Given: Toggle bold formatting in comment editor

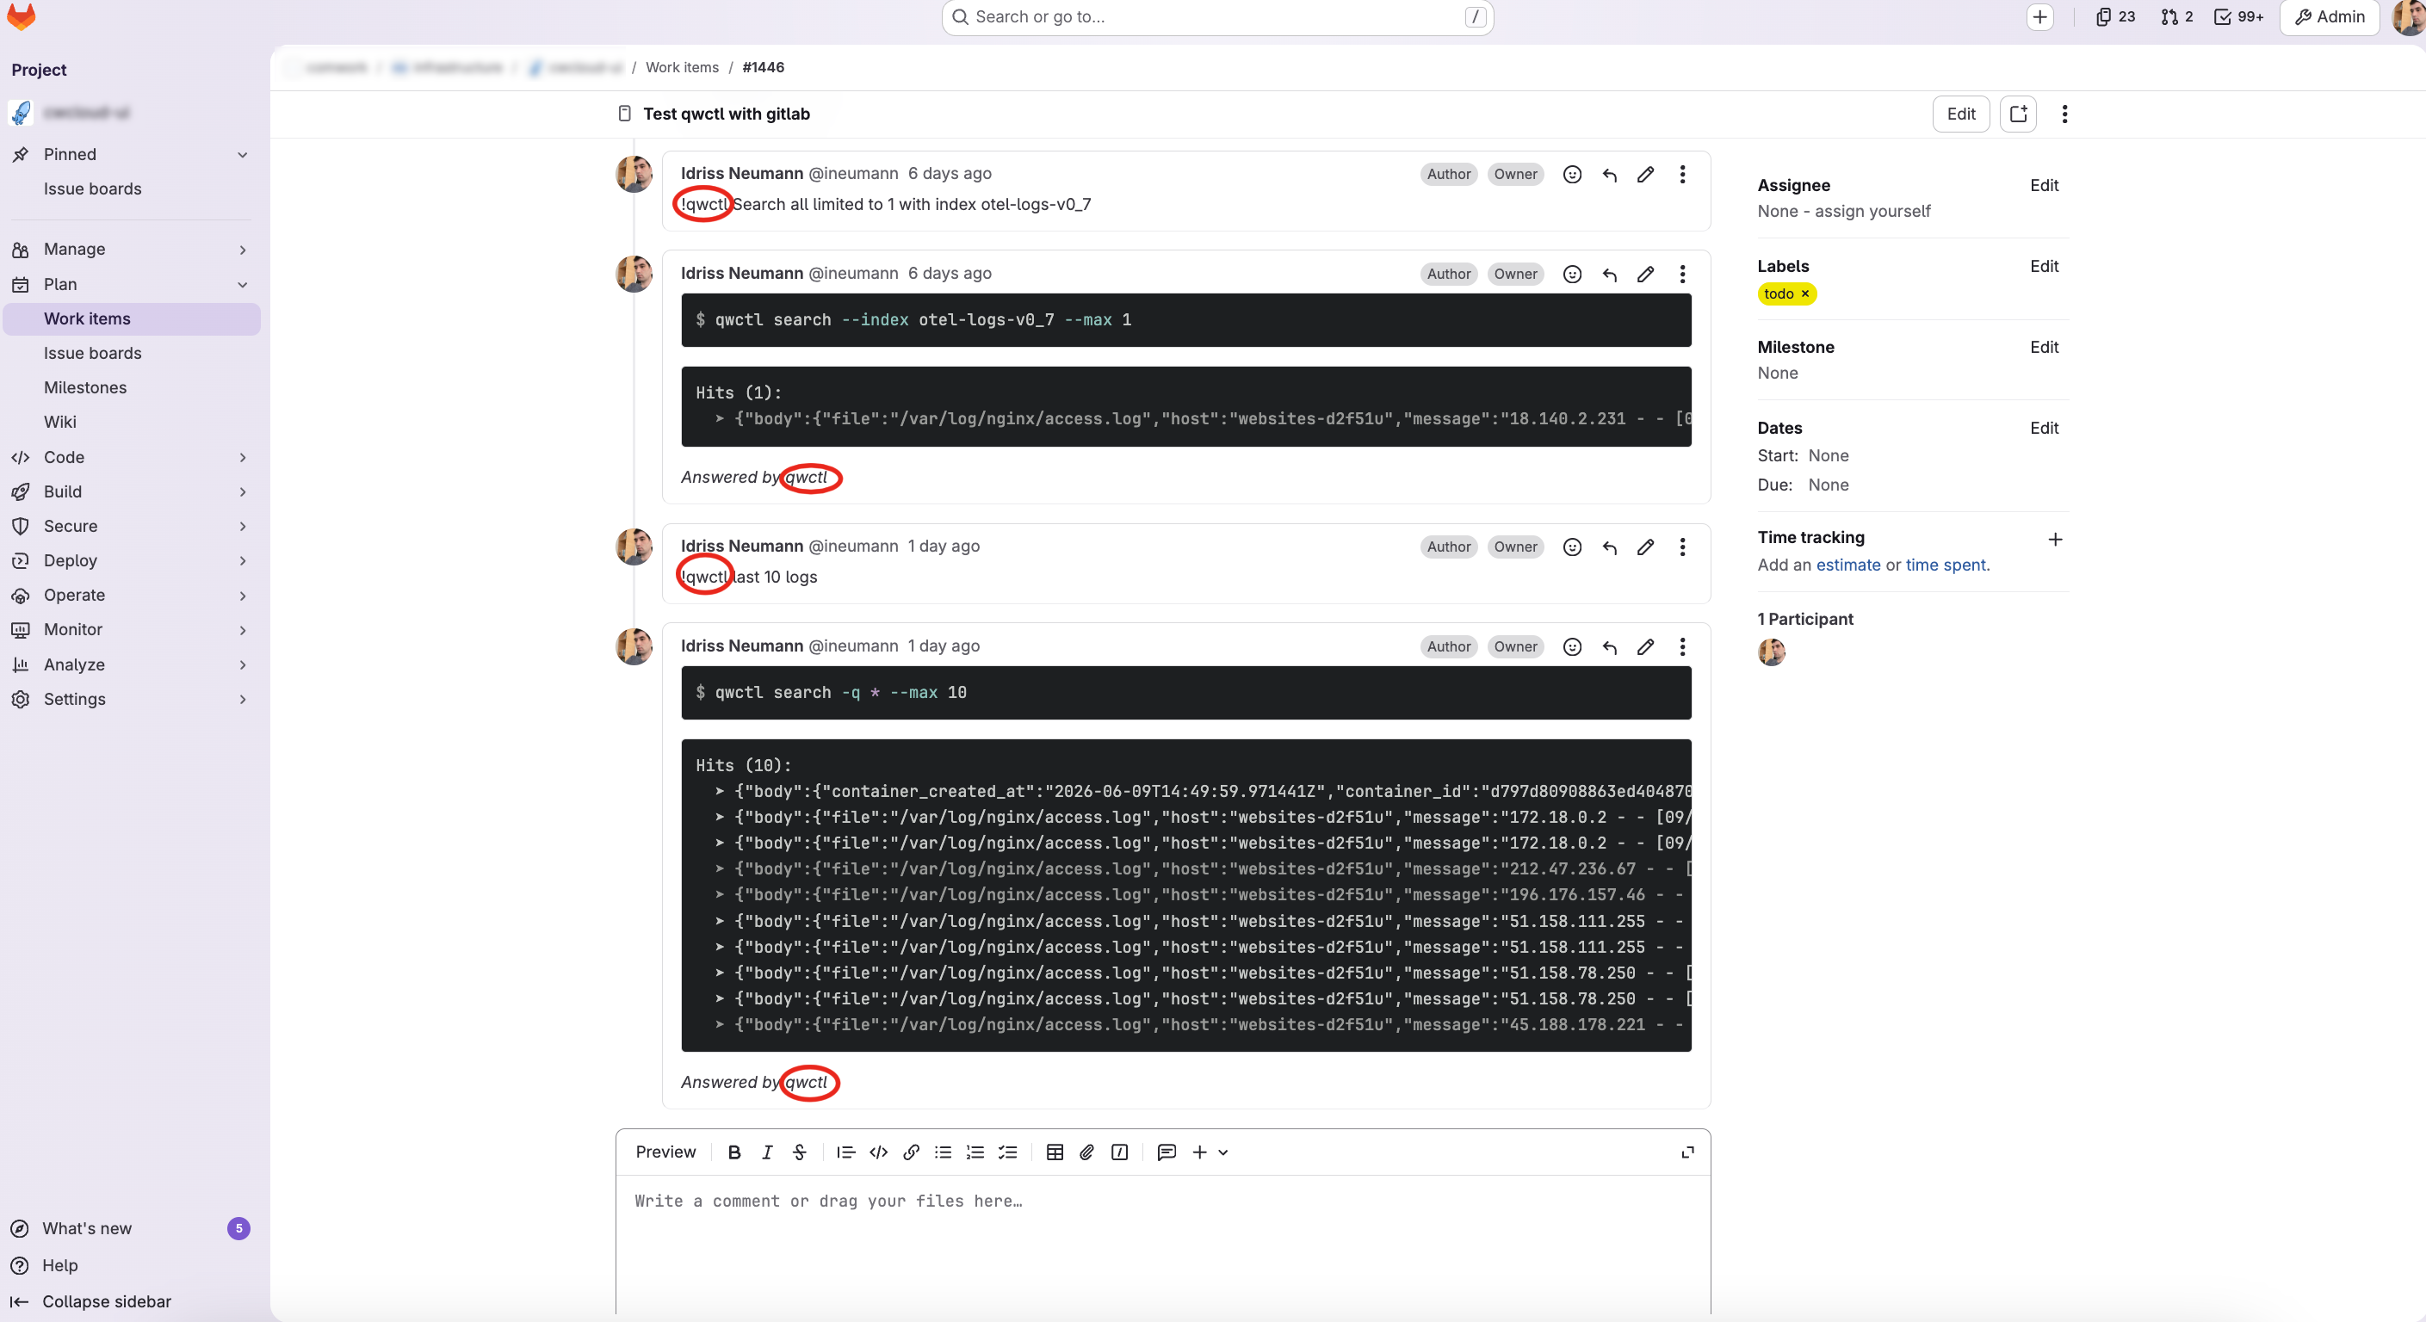Looking at the screenshot, I should click(734, 1152).
